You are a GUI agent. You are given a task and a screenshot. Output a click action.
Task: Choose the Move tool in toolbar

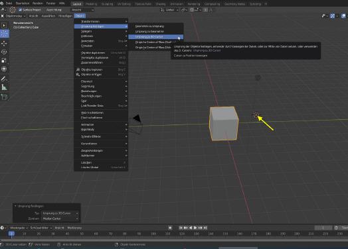(x=4, y=44)
